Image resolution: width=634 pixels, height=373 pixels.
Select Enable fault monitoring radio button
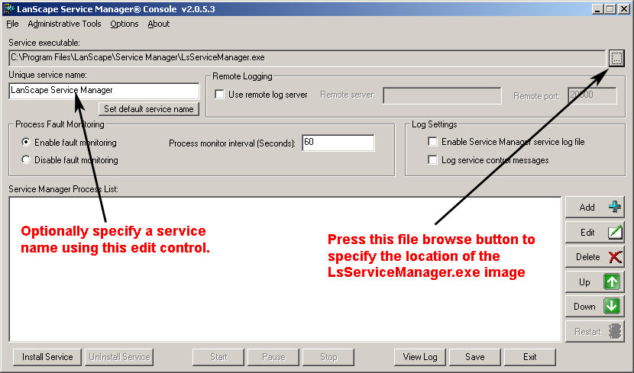coord(26,142)
